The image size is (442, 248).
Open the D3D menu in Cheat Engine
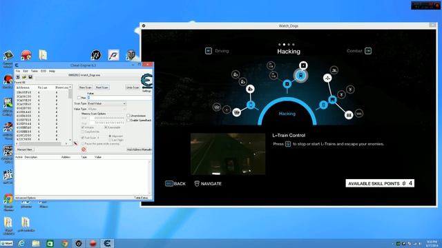point(44,71)
